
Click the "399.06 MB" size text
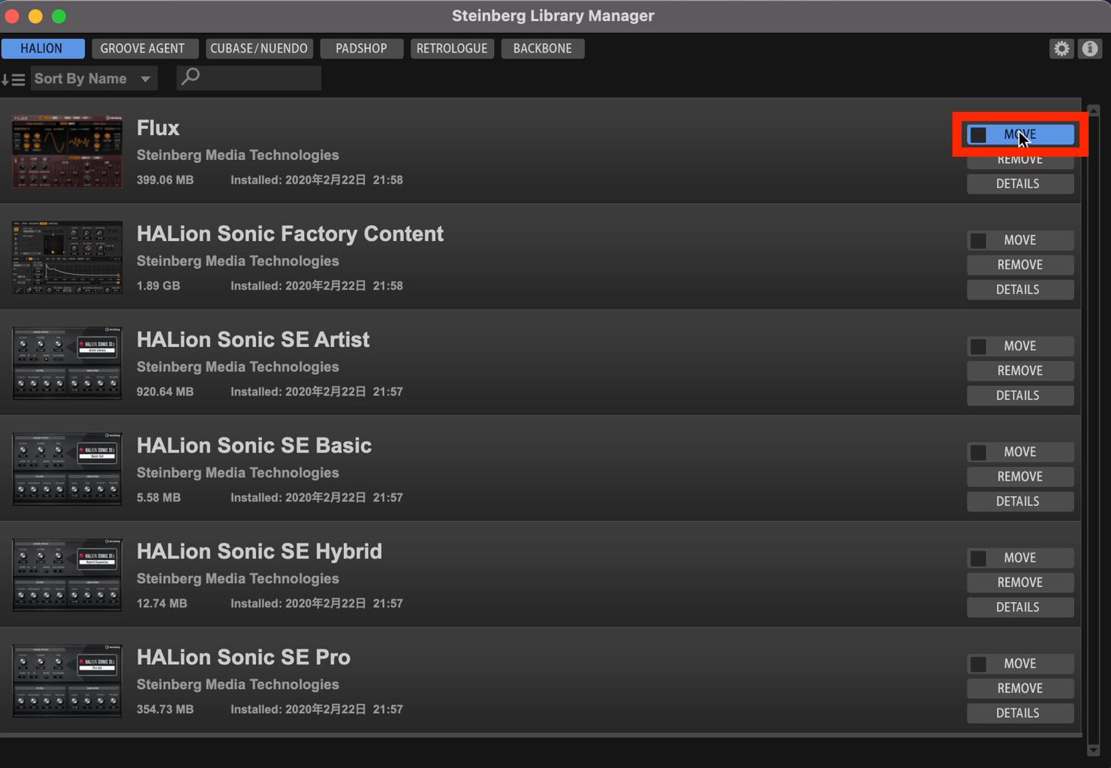click(165, 180)
